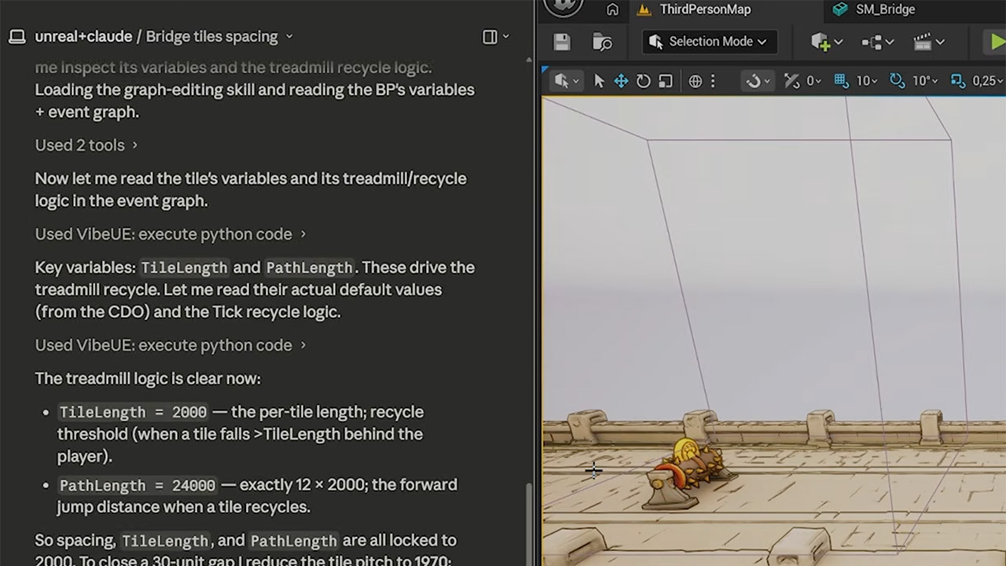Image resolution: width=1006 pixels, height=566 pixels.
Task: Expand second 'Used VibeUE: execute python code' entry
Action: [171, 345]
